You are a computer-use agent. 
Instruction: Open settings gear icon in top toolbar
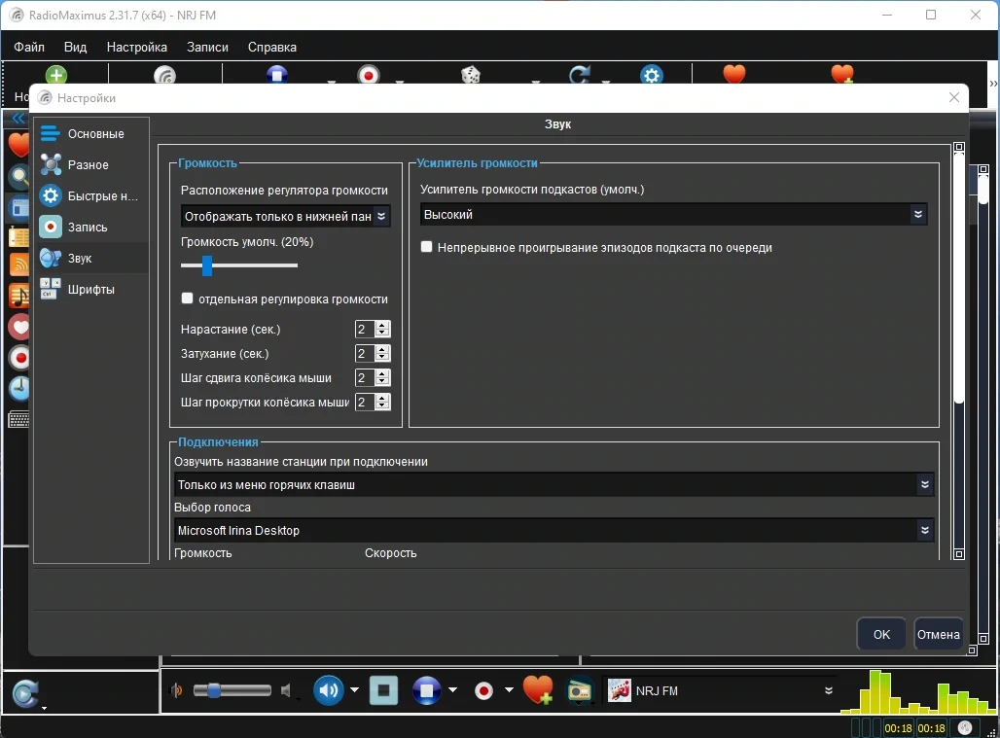pos(651,75)
